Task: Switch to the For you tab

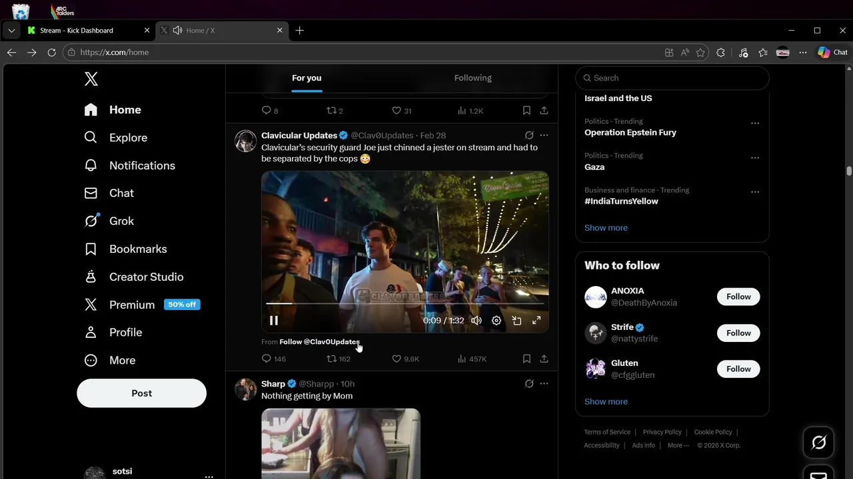Action: coord(307,78)
